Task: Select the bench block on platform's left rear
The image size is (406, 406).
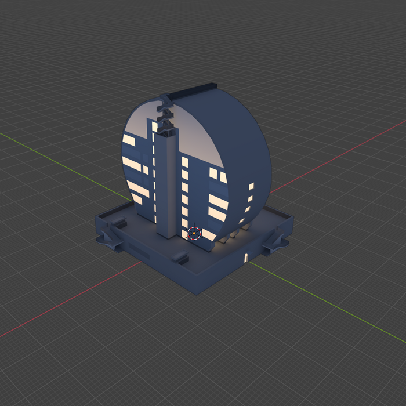Action: click(120, 222)
